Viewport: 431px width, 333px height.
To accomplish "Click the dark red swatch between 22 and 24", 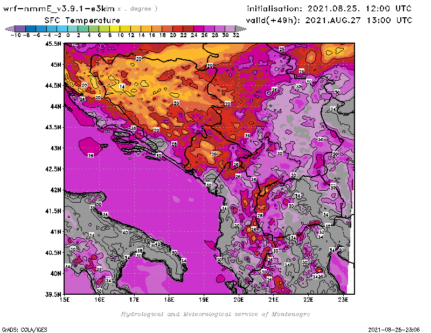I will 188,29.
